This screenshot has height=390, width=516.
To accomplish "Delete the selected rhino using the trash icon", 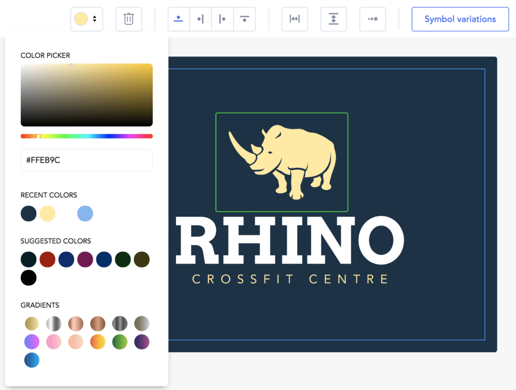I will tap(128, 19).
